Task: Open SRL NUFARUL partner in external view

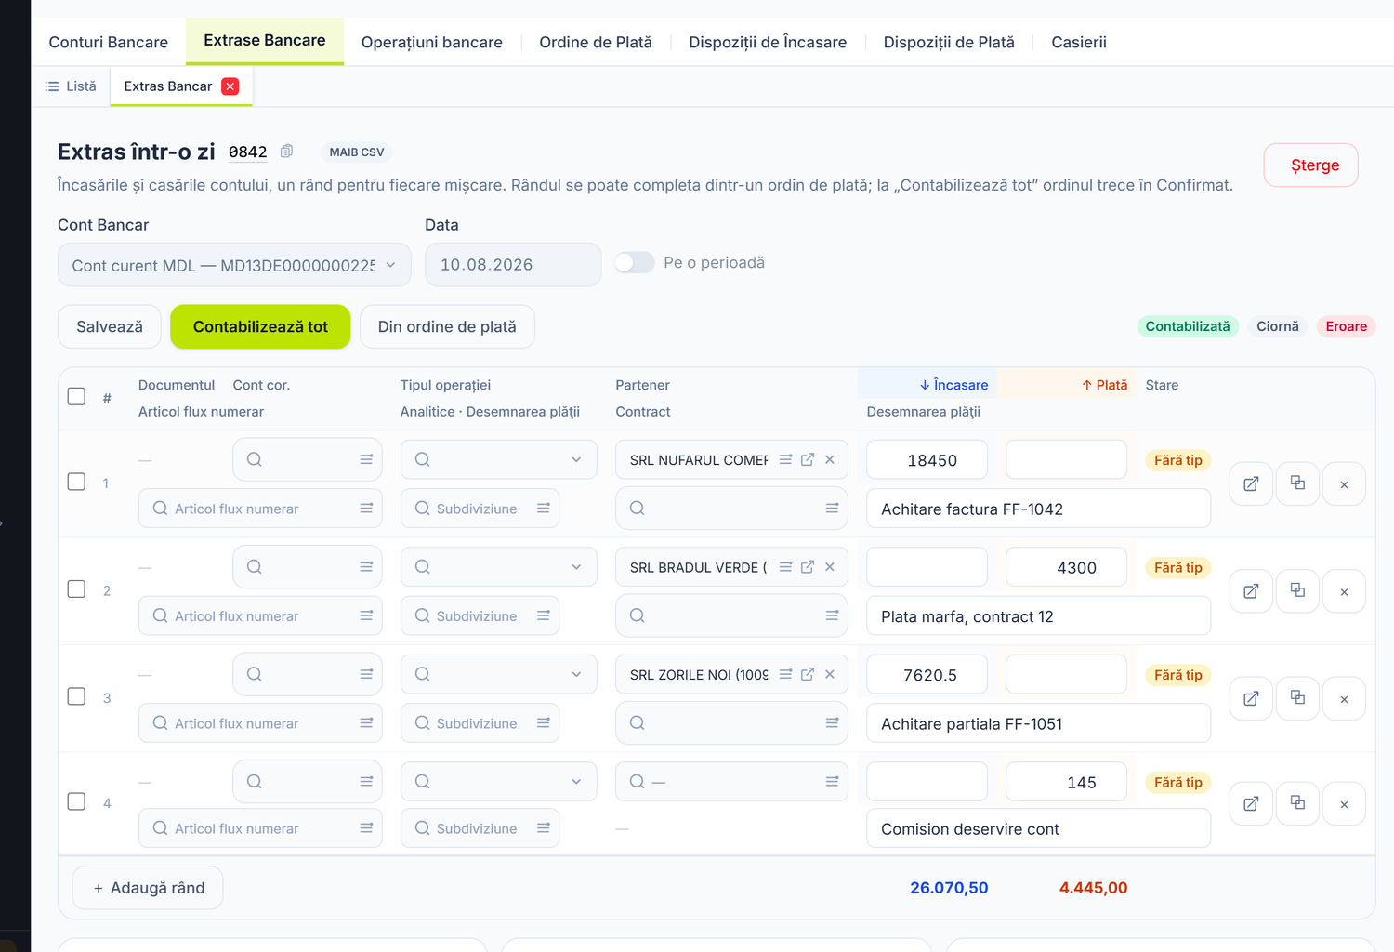Action: 808,459
